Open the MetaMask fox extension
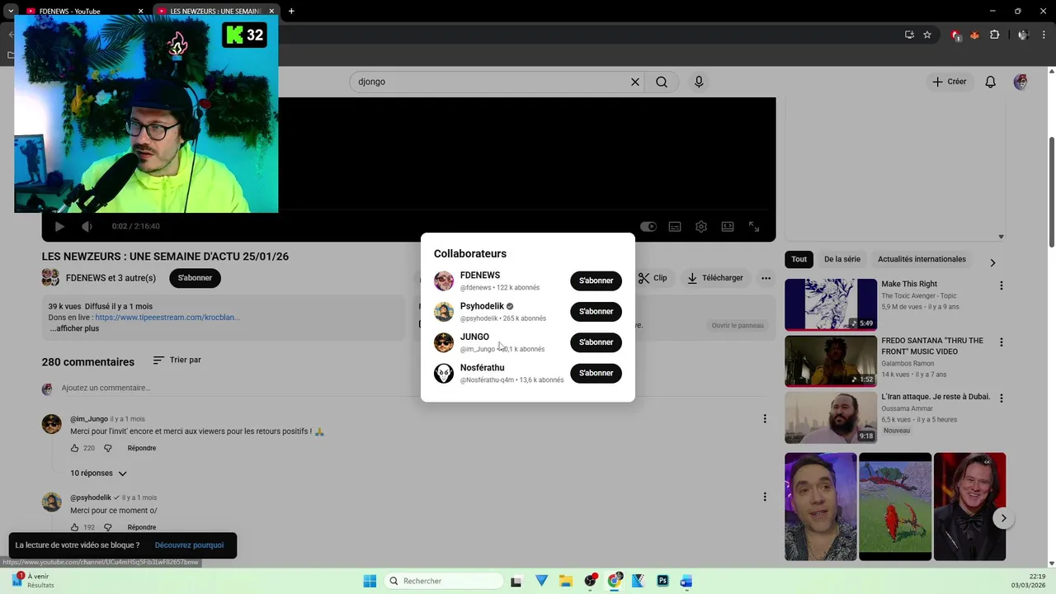This screenshot has width=1056, height=594. pos(974,35)
